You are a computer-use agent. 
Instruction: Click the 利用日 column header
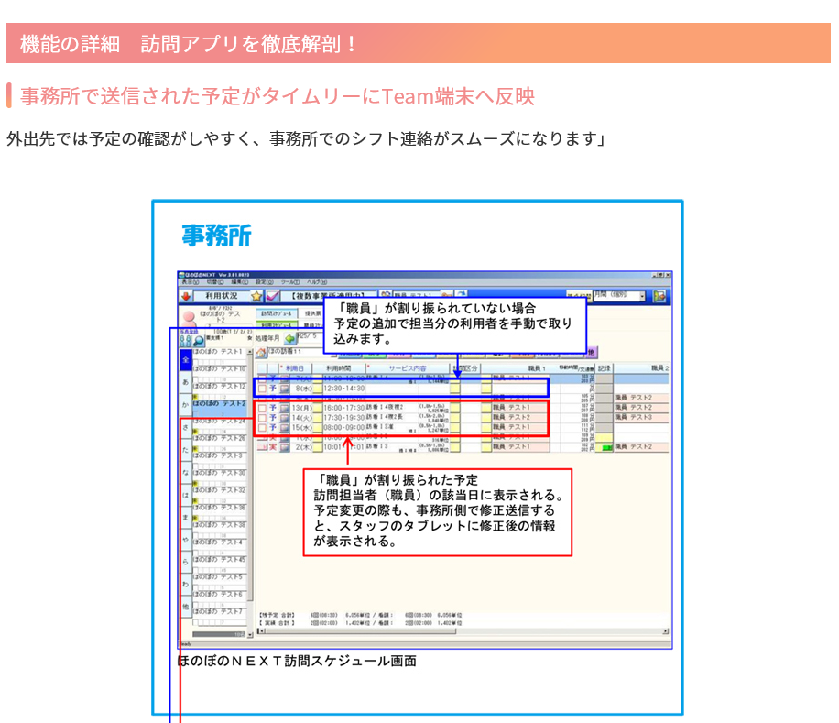295,368
